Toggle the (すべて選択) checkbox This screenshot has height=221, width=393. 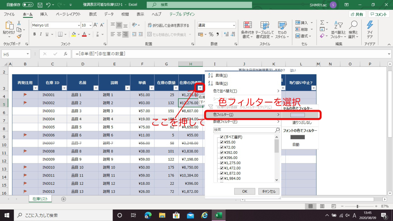[222, 137]
